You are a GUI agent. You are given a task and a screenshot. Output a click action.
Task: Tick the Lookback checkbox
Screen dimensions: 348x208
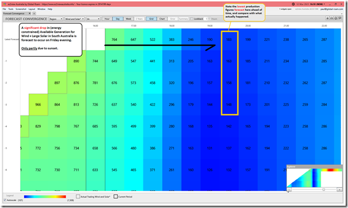pos(191,19)
